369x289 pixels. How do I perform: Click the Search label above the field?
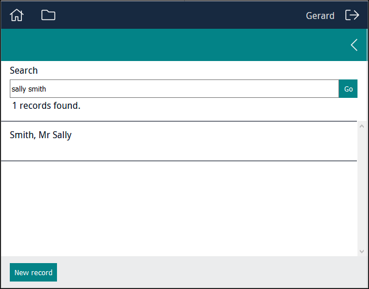24,70
